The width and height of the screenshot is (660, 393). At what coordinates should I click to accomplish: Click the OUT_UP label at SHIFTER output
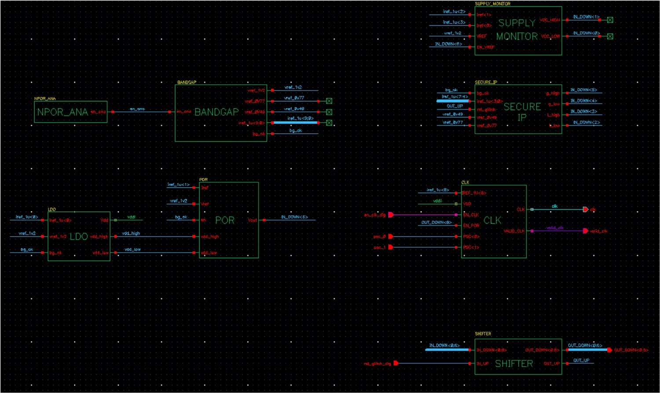581,360
